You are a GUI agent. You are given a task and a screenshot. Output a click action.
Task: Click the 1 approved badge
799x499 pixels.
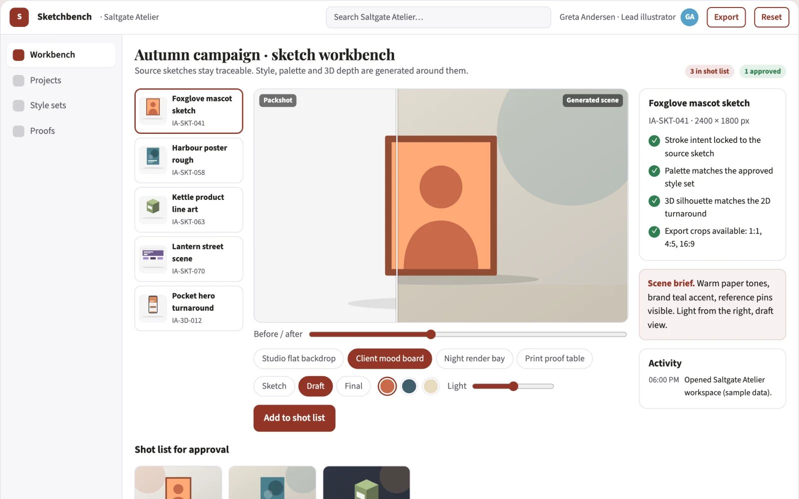[763, 71]
